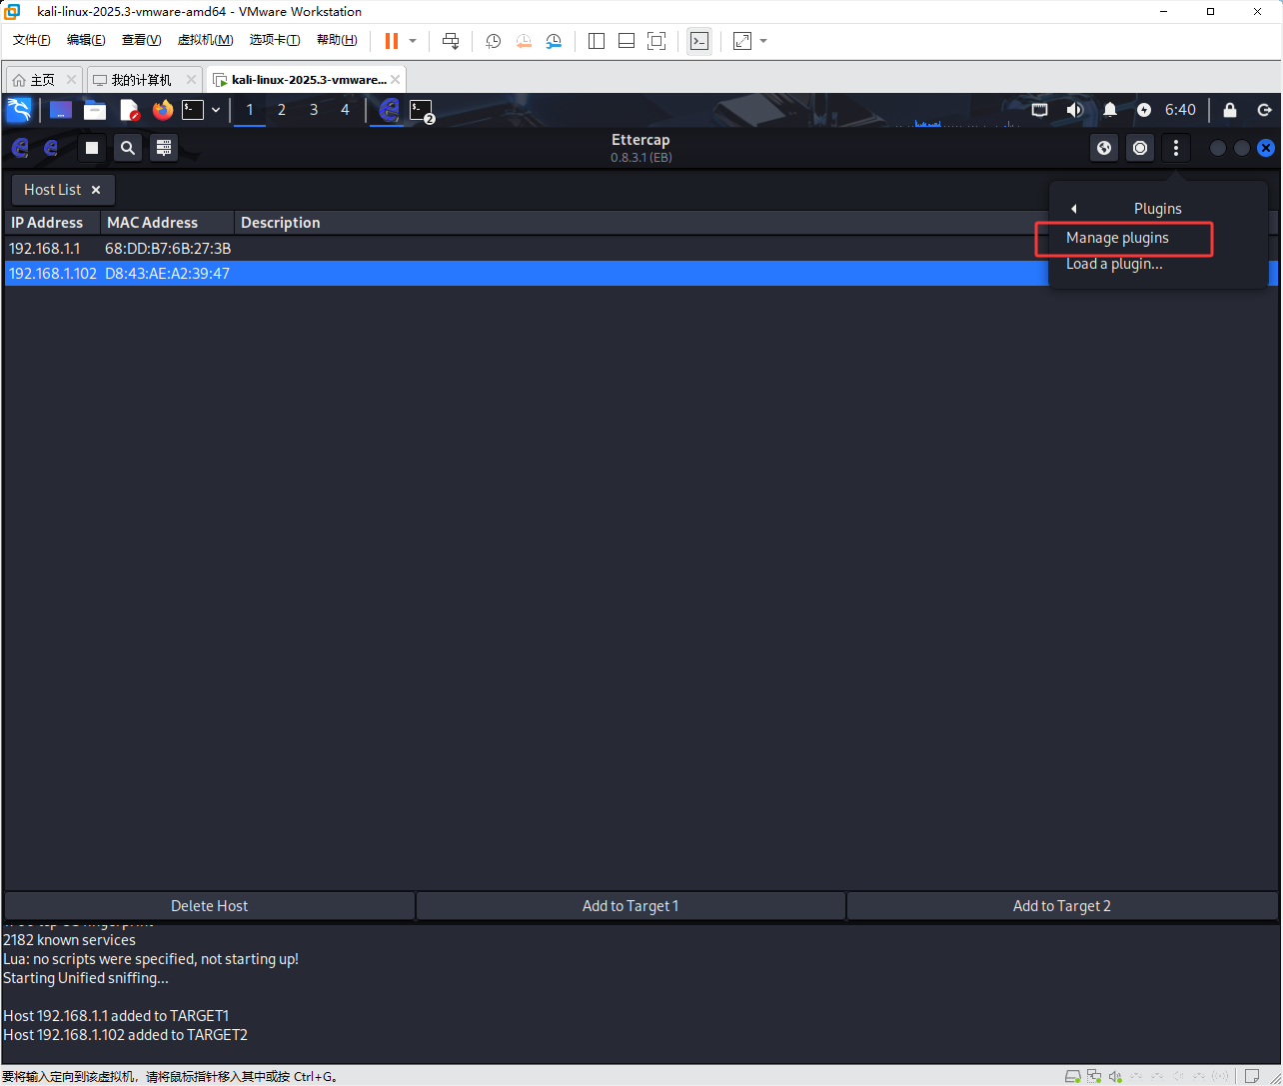Choose Manage plugins from the menu
The height and width of the screenshot is (1086, 1283).
click(1117, 238)
